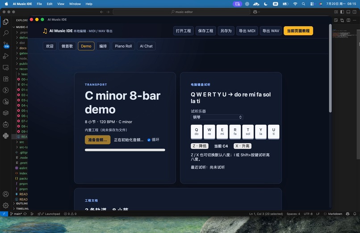The width and height of the screenshot is (360, 233).
Task: Open the File menu in menu bar
Action: (39, 4)
